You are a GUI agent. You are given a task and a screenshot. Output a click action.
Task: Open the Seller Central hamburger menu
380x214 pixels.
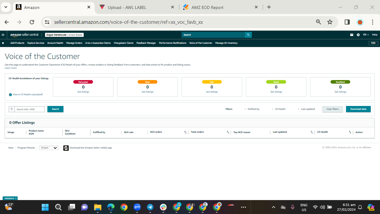[x=3, y=35]
